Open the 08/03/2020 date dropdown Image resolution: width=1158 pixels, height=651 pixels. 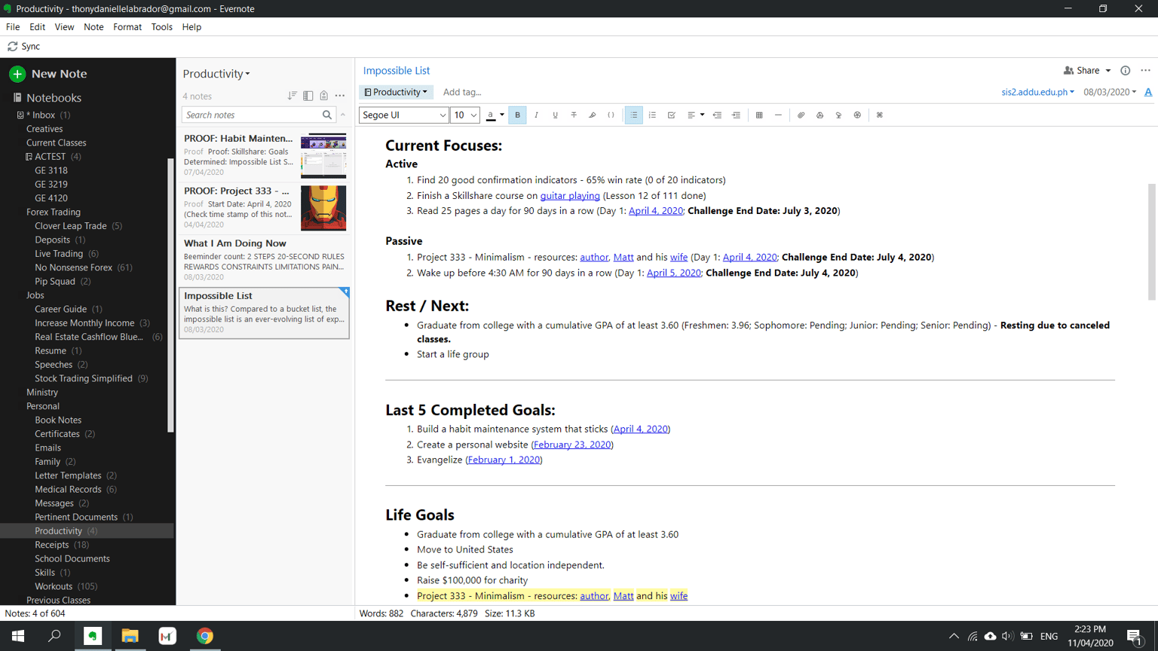pos(1109,92)
